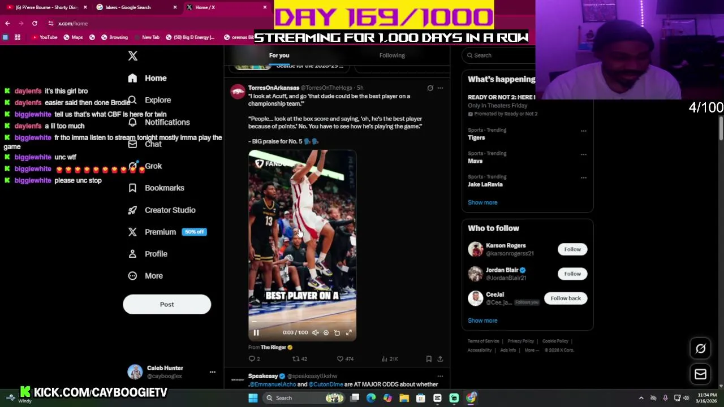Open the browser apps grid shortcut

(18, 37)
